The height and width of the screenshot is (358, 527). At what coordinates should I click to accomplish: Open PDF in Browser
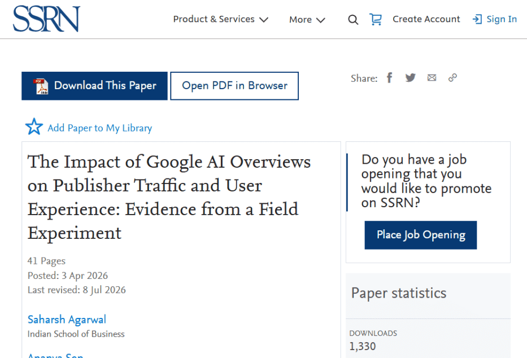coord(234,86)
